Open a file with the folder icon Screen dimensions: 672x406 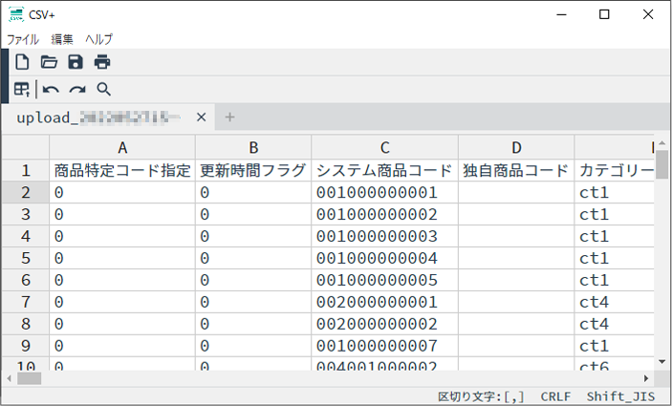49,62
